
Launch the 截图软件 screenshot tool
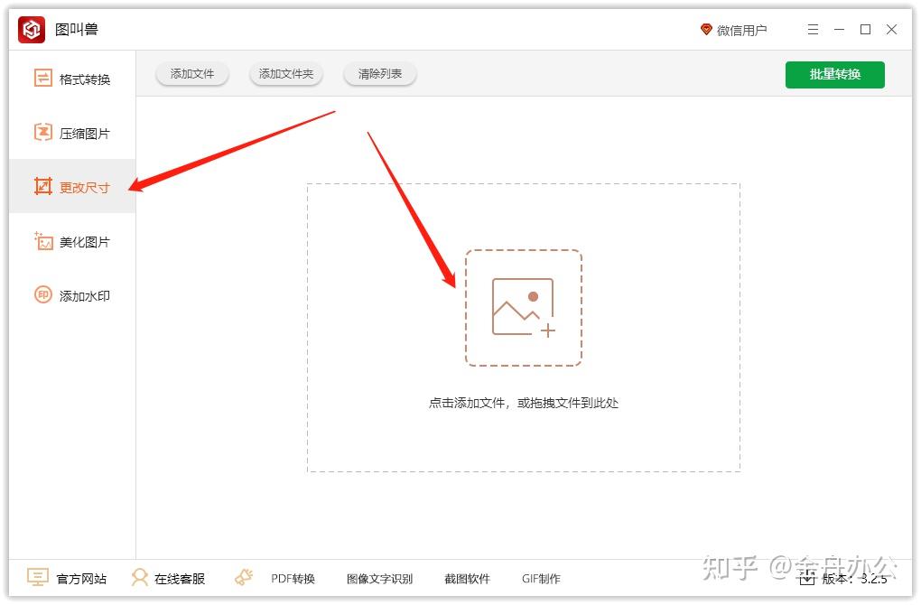(x=468, y=578)
